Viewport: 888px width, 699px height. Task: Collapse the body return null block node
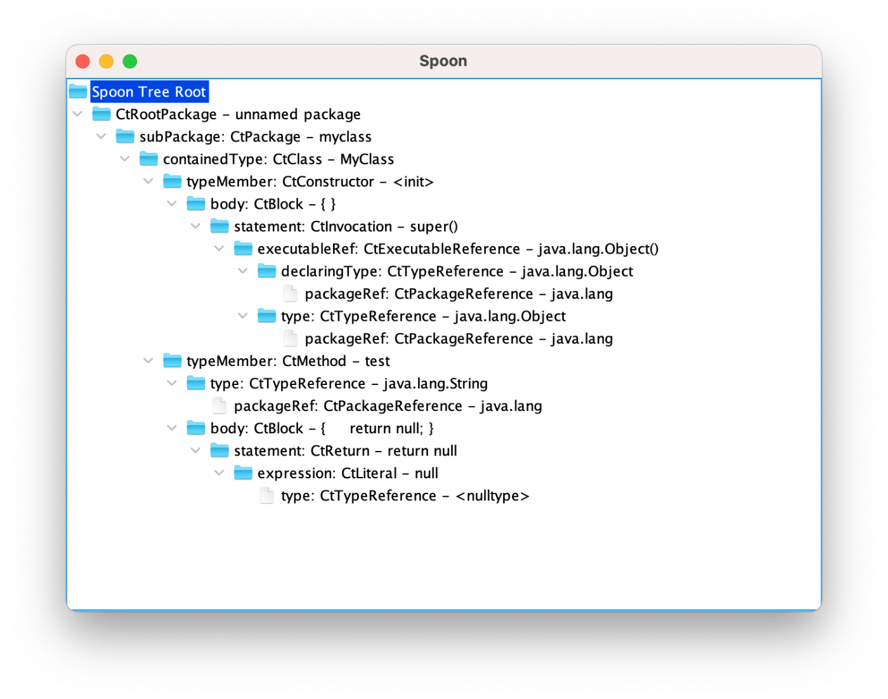point(172,428)
